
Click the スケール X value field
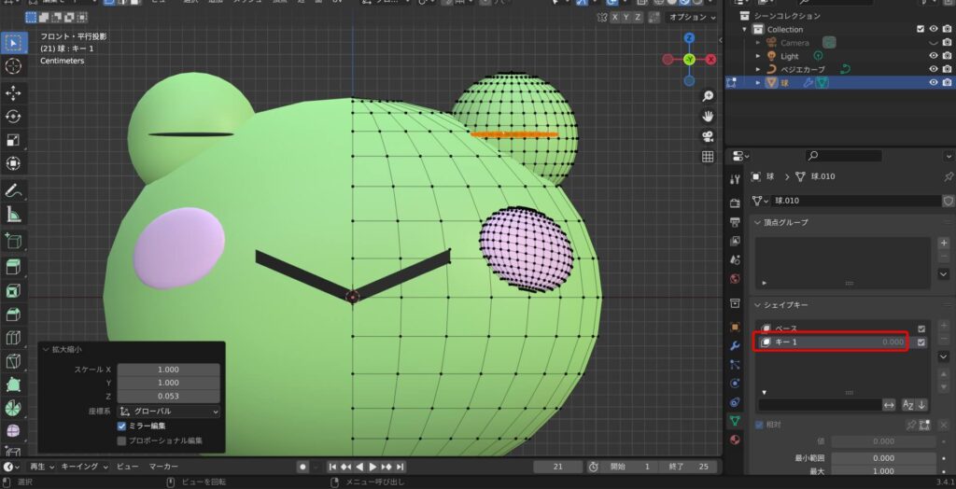click(x=168, y=370)
